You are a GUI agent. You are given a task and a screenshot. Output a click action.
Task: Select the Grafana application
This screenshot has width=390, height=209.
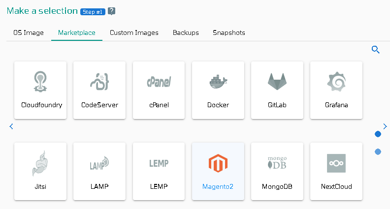pyautogui.click(x=336, y=90)
